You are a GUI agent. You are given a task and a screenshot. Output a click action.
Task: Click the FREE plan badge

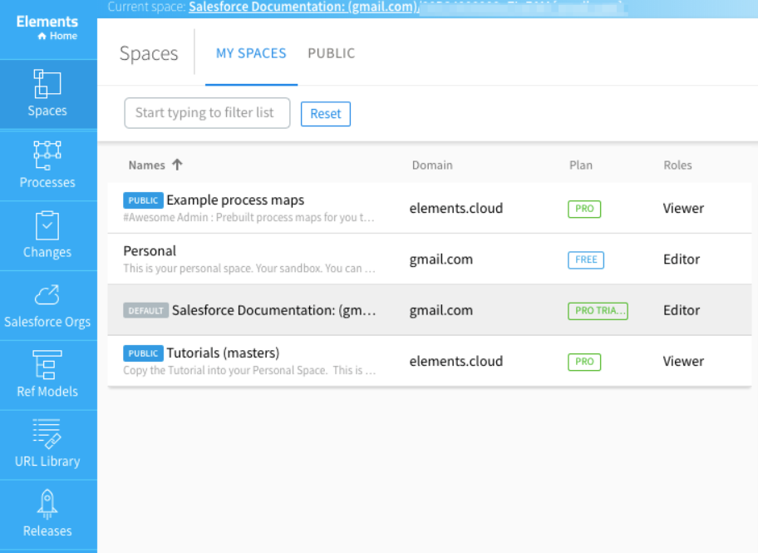(586, 259)
